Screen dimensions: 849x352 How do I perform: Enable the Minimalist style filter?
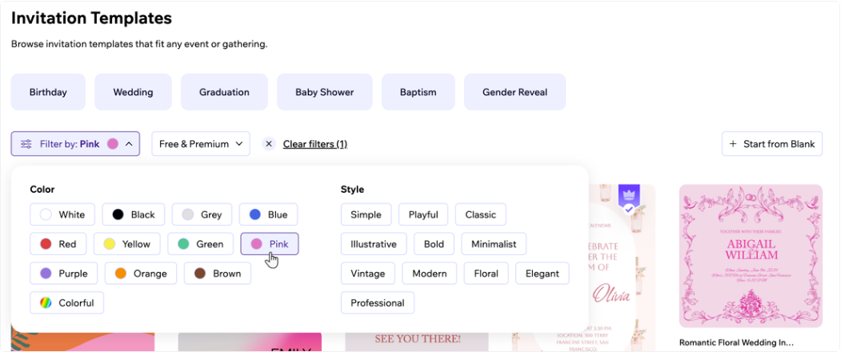click(x=494, y=244)
